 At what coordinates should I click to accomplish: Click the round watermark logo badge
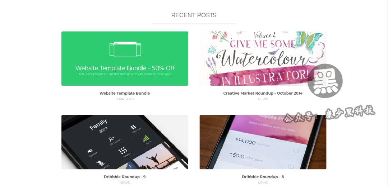(x=325, y=81)
